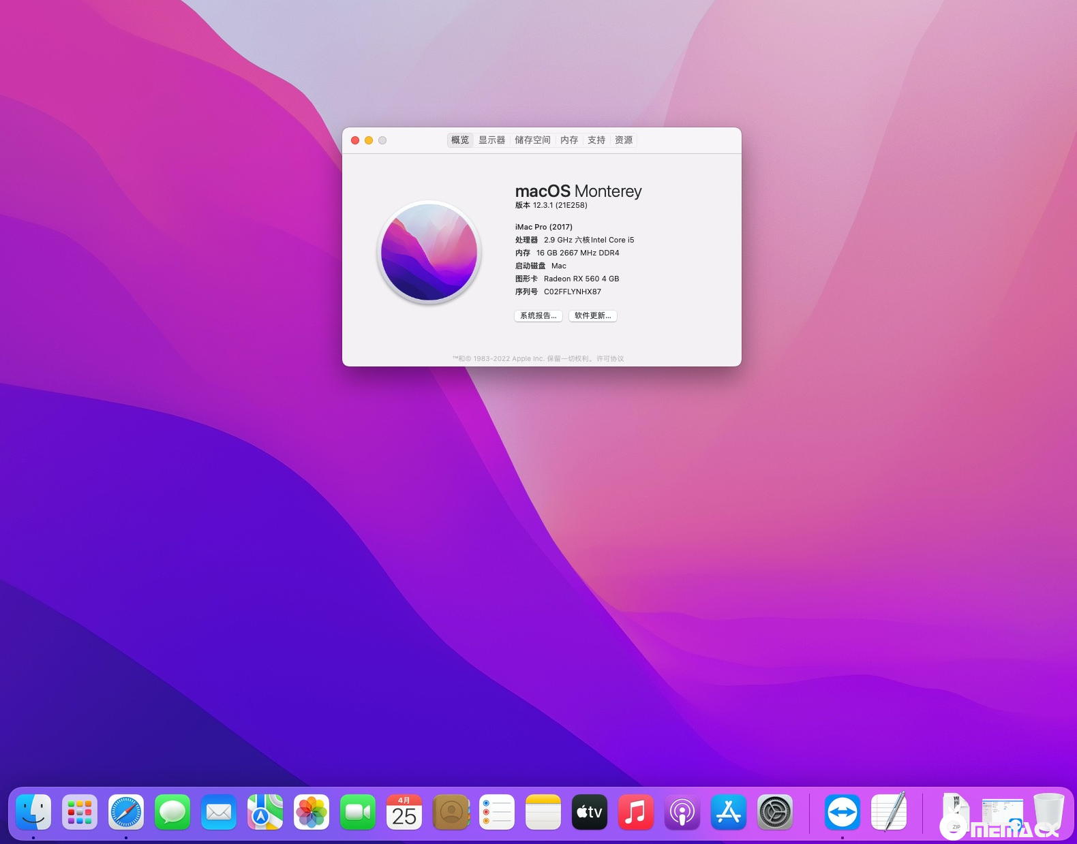The width and height of the screenshot is (1077, 844).
Task: Open the Notes app icon
Action: tap(543, 812)
